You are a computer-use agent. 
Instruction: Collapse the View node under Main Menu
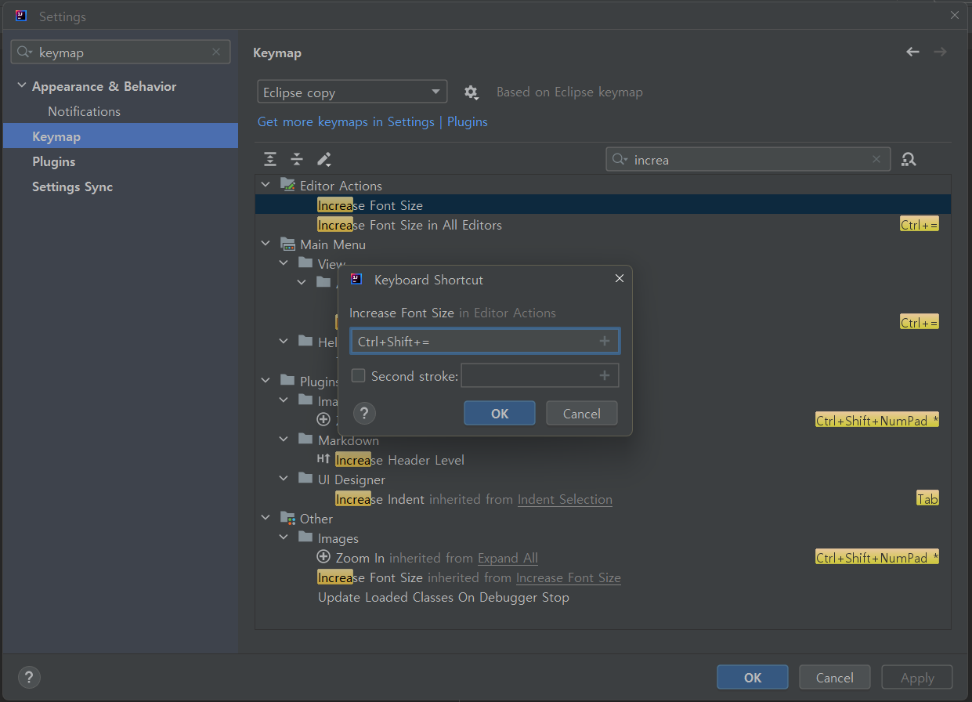click(x=284, y=263)
